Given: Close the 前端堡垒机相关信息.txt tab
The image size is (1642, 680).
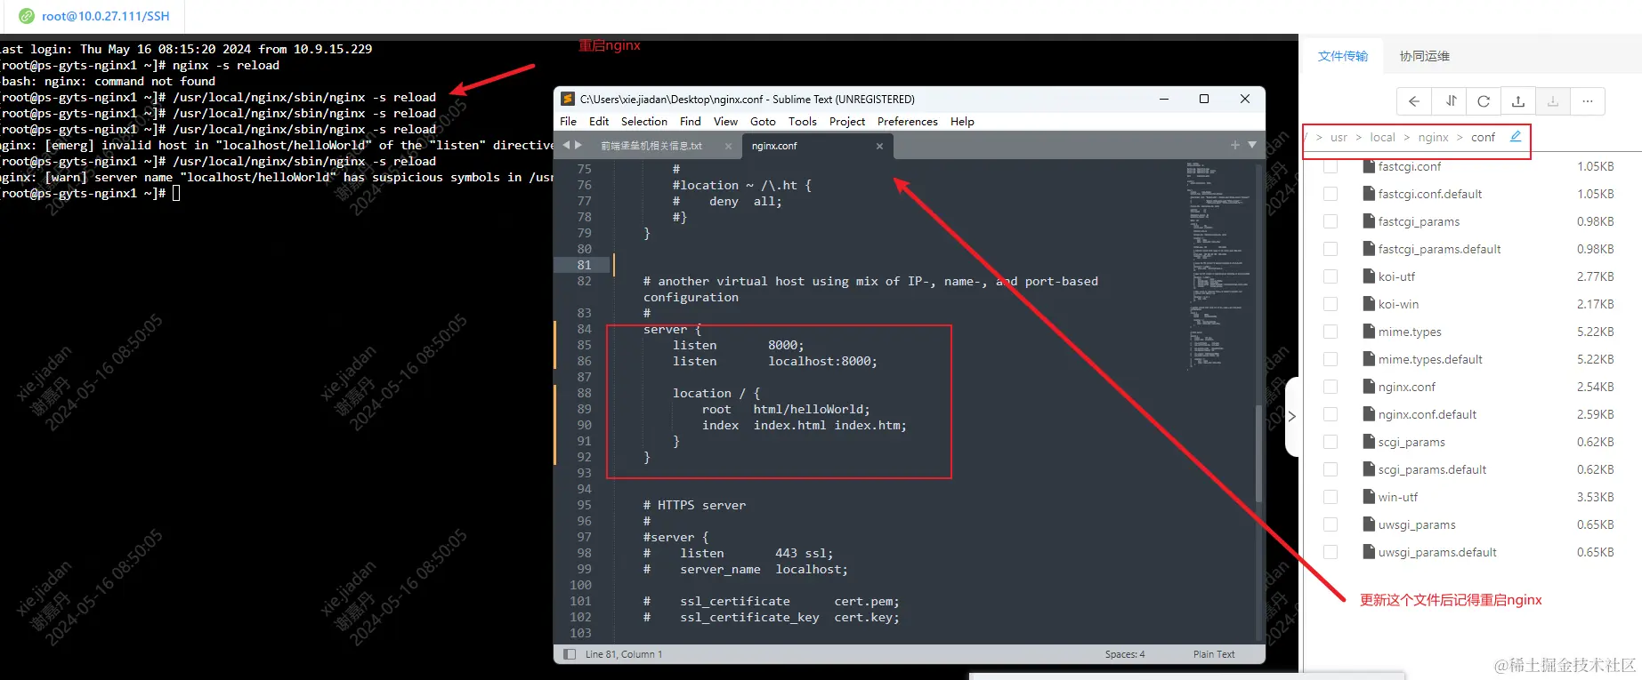Looking at the screenshot, I should [x=728, y=146].
